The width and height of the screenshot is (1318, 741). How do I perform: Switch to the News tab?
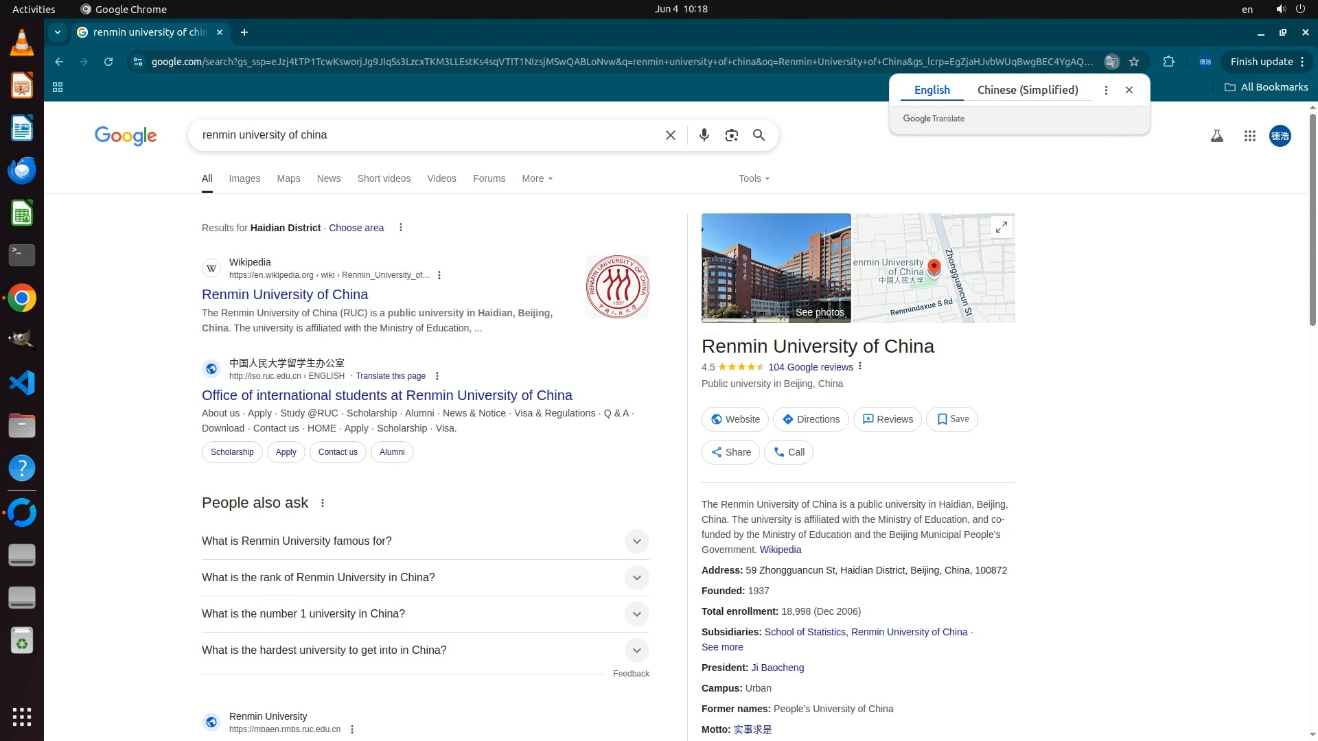point(328,178)
